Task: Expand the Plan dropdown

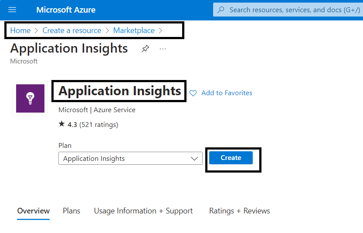Action: pyautogui.click(x=130, y=158)
